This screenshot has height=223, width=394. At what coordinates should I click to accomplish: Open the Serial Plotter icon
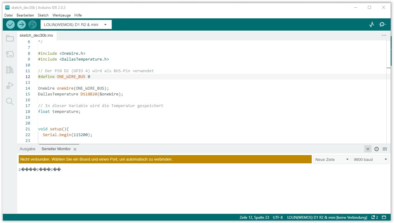pyautogui.click(x=372, y=24)
